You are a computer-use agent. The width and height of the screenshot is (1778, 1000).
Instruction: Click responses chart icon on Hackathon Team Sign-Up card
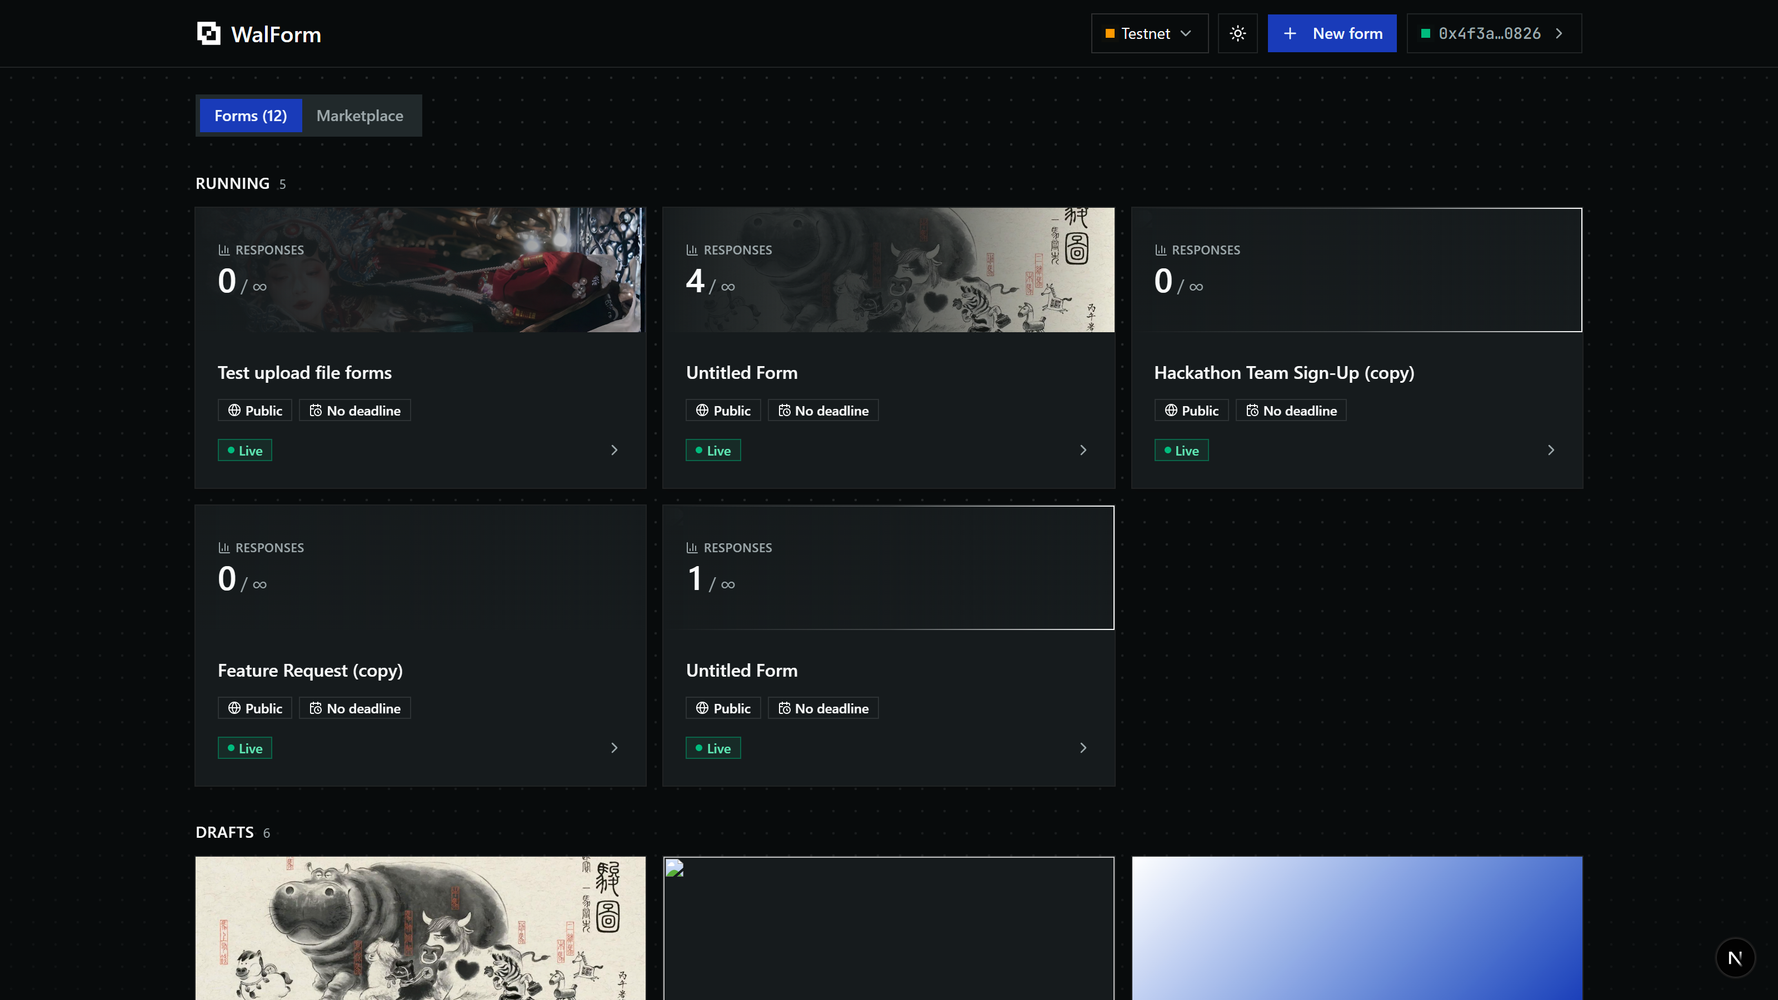pos(1160,250)
